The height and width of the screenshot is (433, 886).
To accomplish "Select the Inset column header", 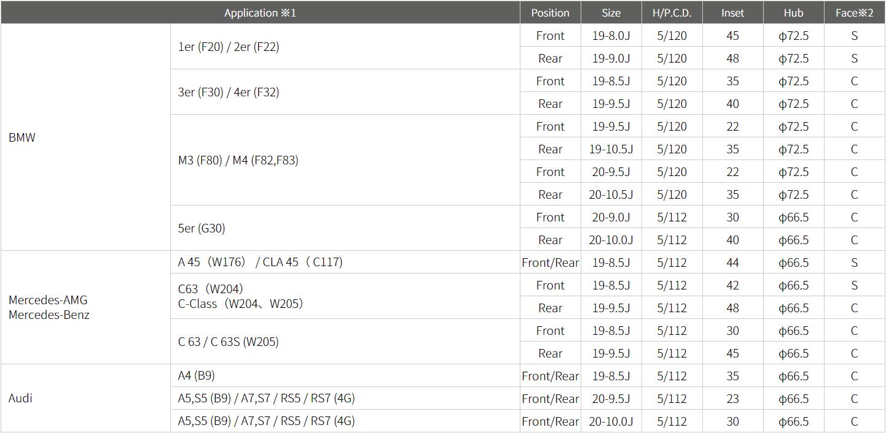I will [x=732, y=12].
